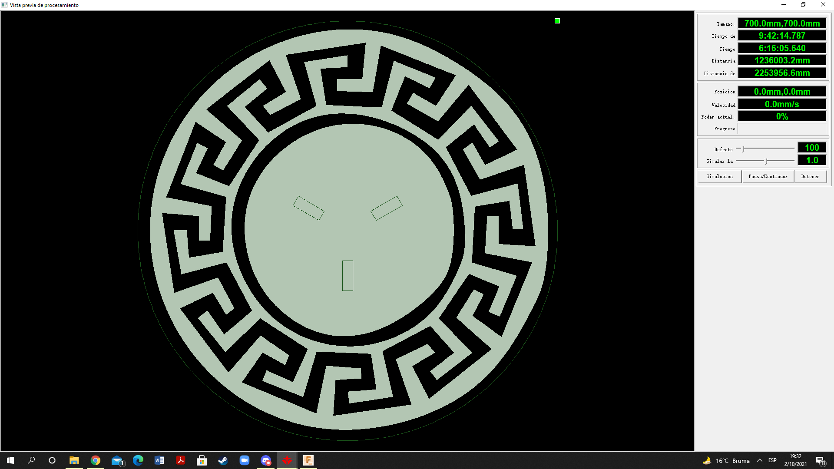
Task: Select the Tamano value 700.0mm,700.0mm
Action: pos(782,23)
